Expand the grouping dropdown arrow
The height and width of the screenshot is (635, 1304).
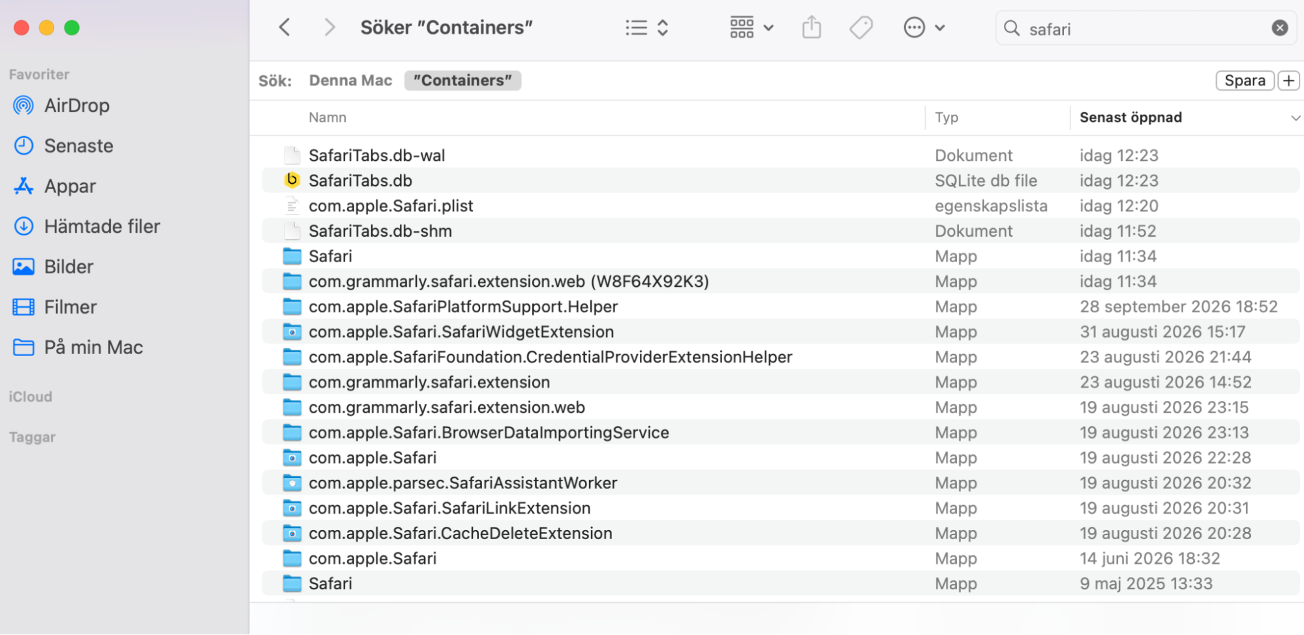768,28
